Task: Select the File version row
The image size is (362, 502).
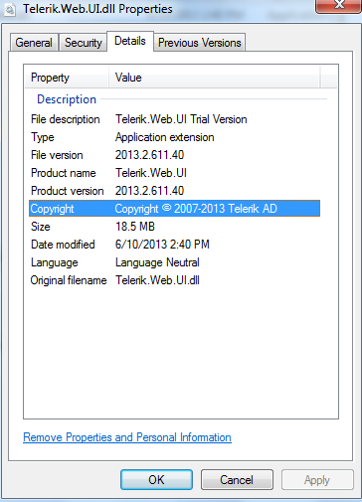Action: (x=174, y=155)
